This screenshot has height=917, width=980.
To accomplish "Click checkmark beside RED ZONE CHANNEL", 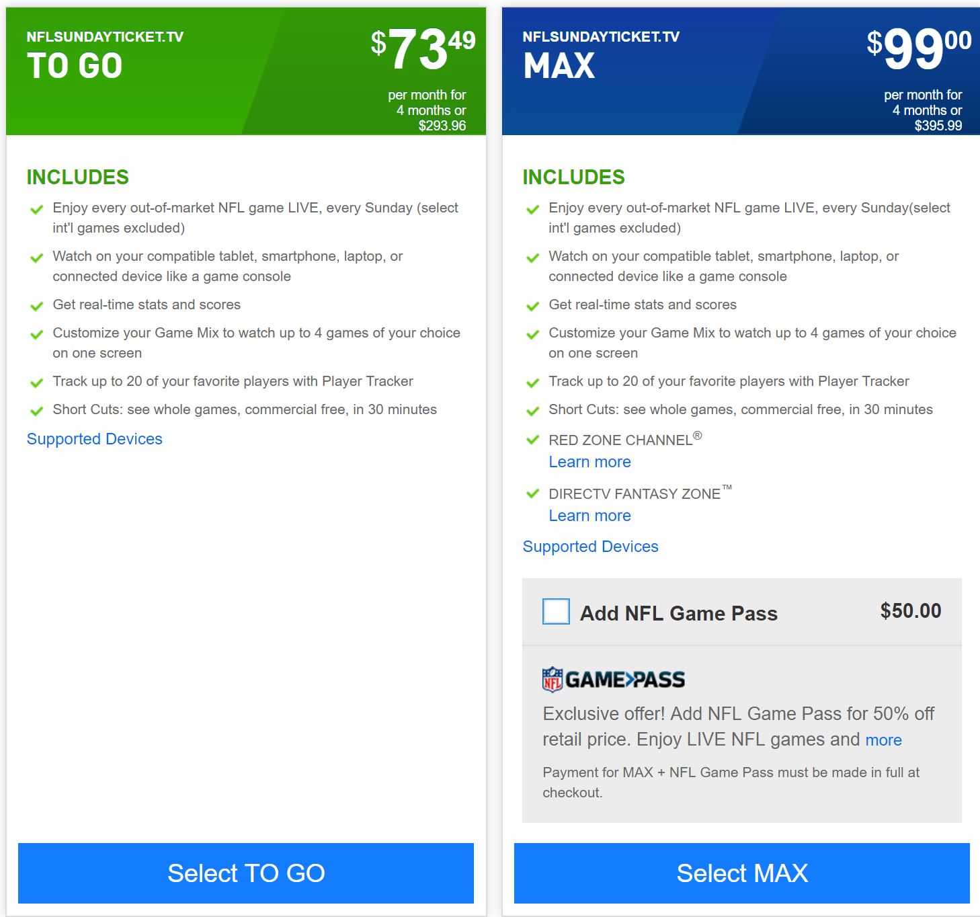I will (533, 440).
